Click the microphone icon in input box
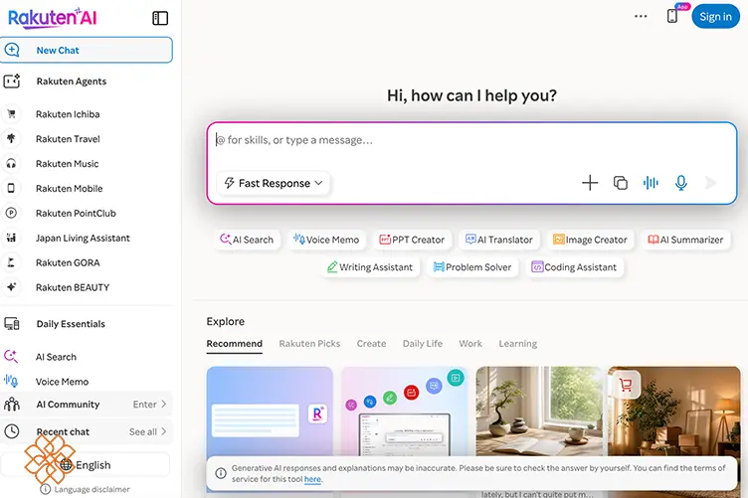 pos(681,183)
